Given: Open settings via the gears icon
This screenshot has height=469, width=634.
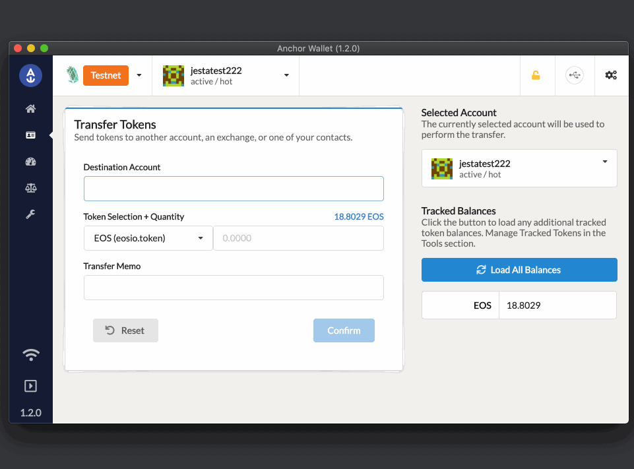Looking at the screenshot, I should click(611, 75).
